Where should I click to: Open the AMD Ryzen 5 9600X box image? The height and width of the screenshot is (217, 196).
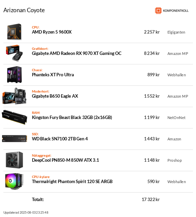click(14, 32)
